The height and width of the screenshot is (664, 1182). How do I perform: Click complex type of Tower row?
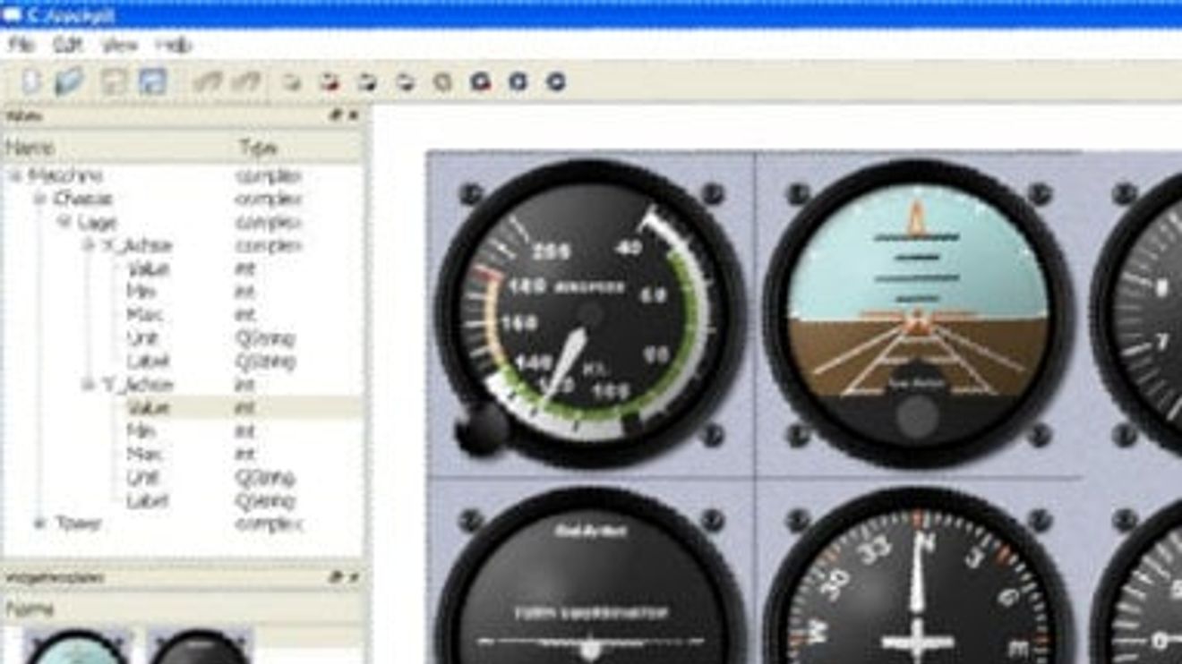click(269, 524)
